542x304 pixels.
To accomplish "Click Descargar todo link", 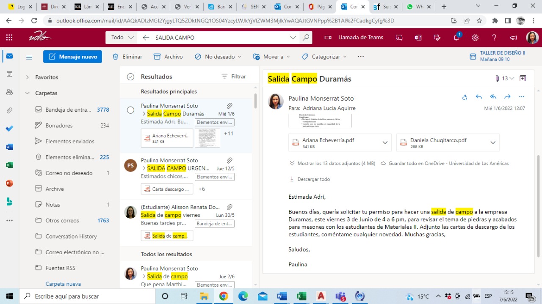I will pyautogui.click(x=313, y=179).
